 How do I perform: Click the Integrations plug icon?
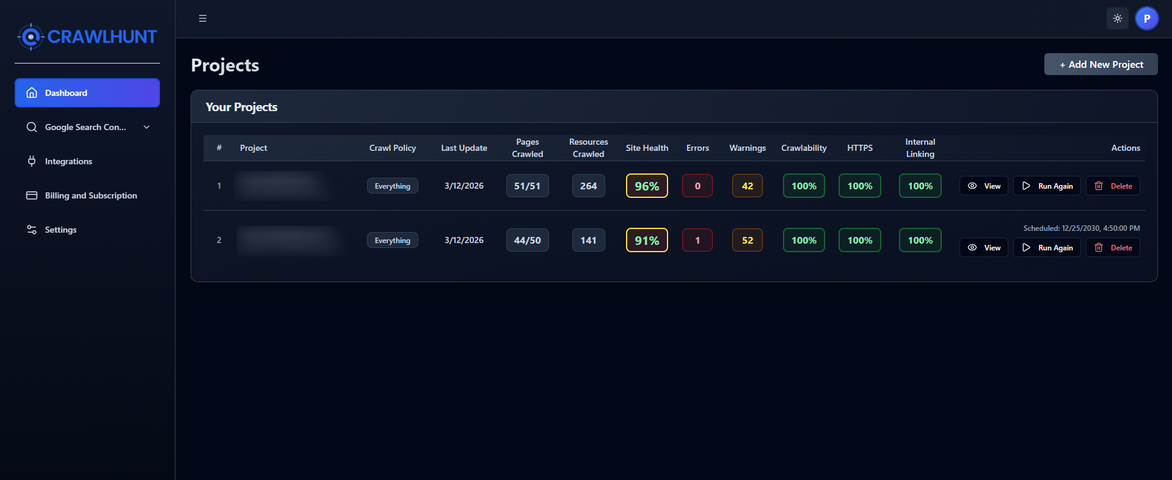[32, 161]
